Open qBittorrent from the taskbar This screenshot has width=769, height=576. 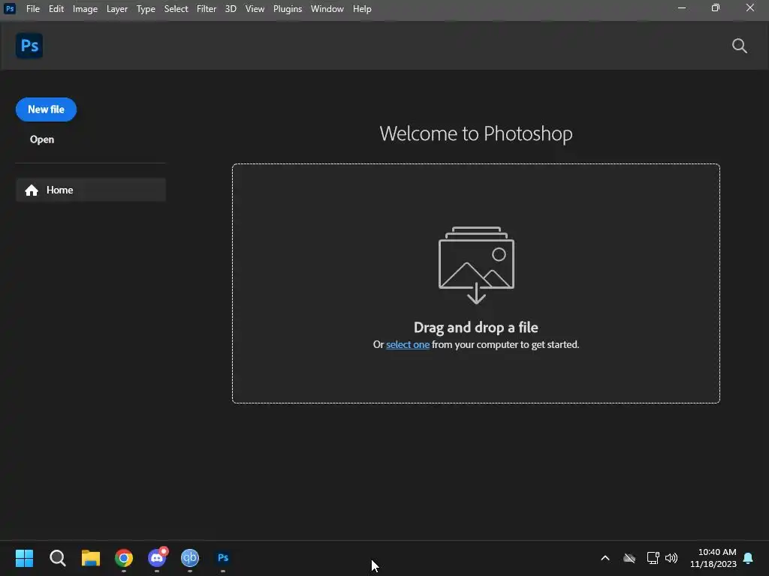click(190, 558)
